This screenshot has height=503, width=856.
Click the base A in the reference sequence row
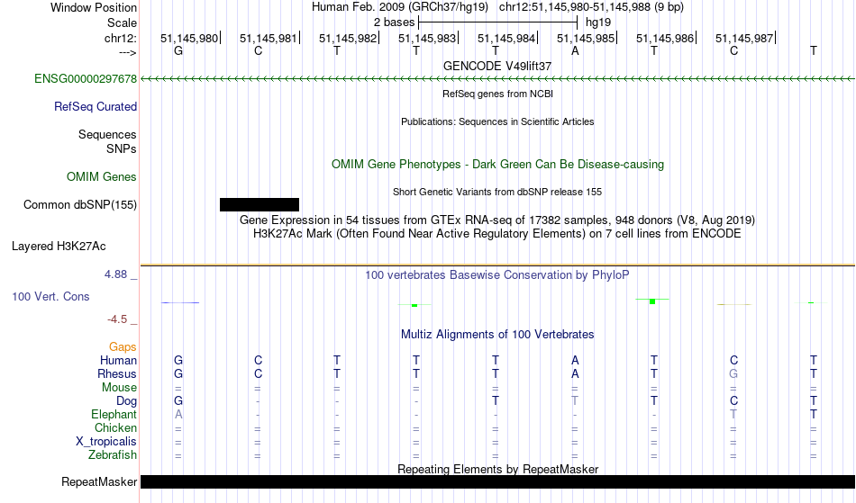(x=575, y=50)
